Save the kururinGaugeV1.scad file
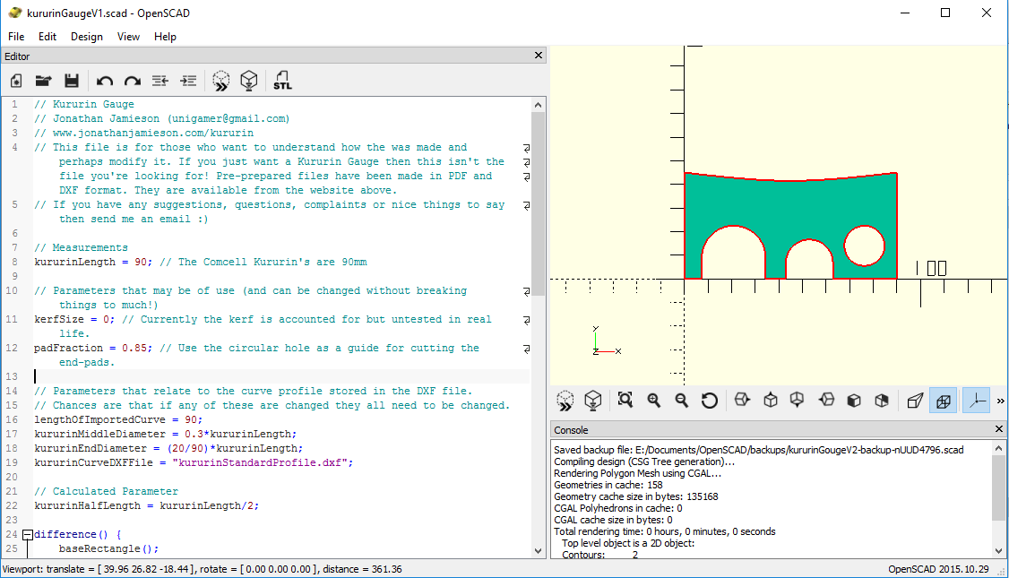This screenshot has height=578, width=1009. [x=72, y=81]
